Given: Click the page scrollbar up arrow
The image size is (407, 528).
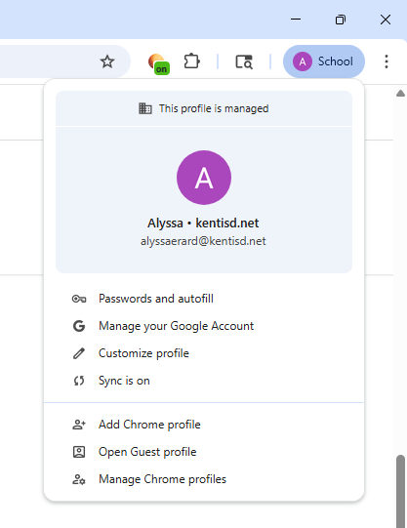Looking at the screenshot, I should (x=400, y=94).
